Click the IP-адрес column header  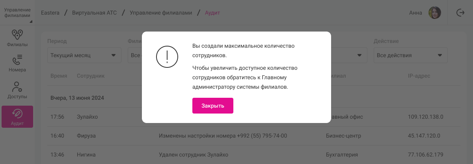point(419,76)
